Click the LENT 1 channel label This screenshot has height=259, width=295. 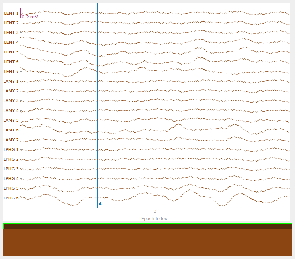(11, 13)
